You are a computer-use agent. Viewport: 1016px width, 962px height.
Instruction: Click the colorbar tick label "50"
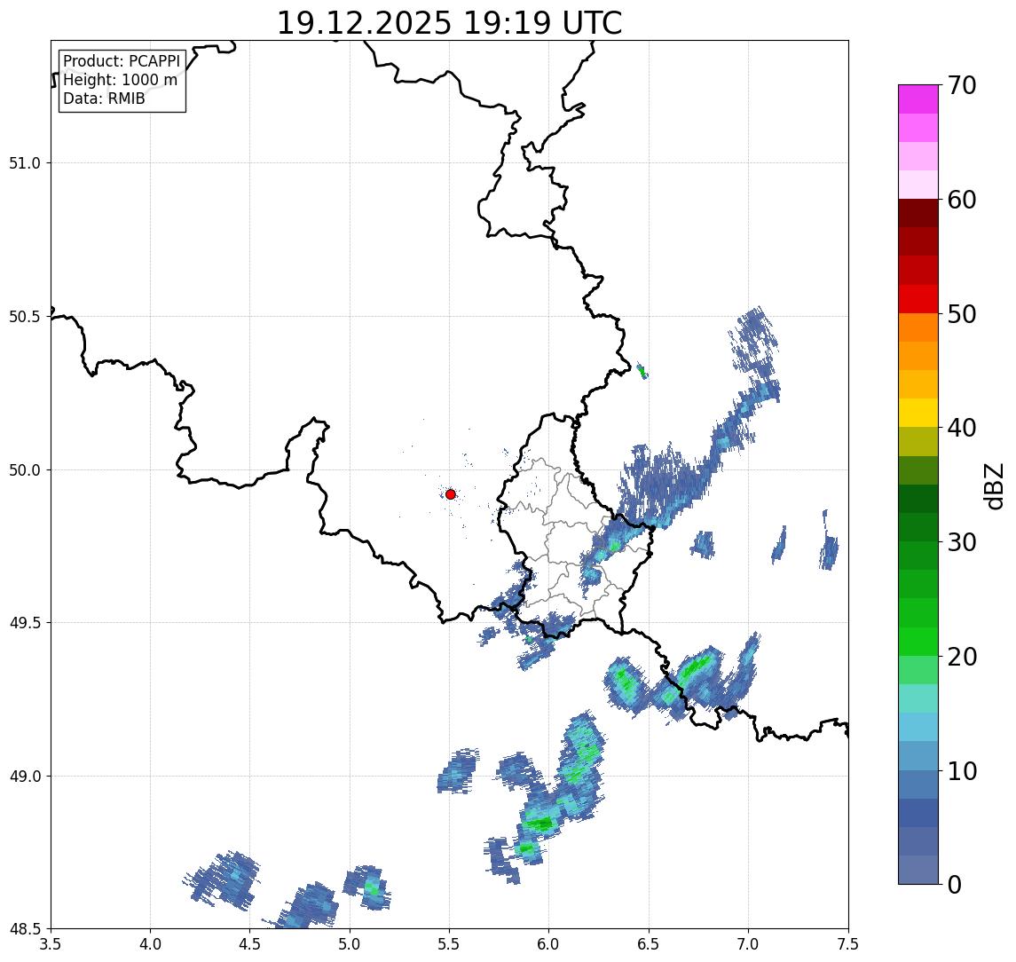point(961,314)
